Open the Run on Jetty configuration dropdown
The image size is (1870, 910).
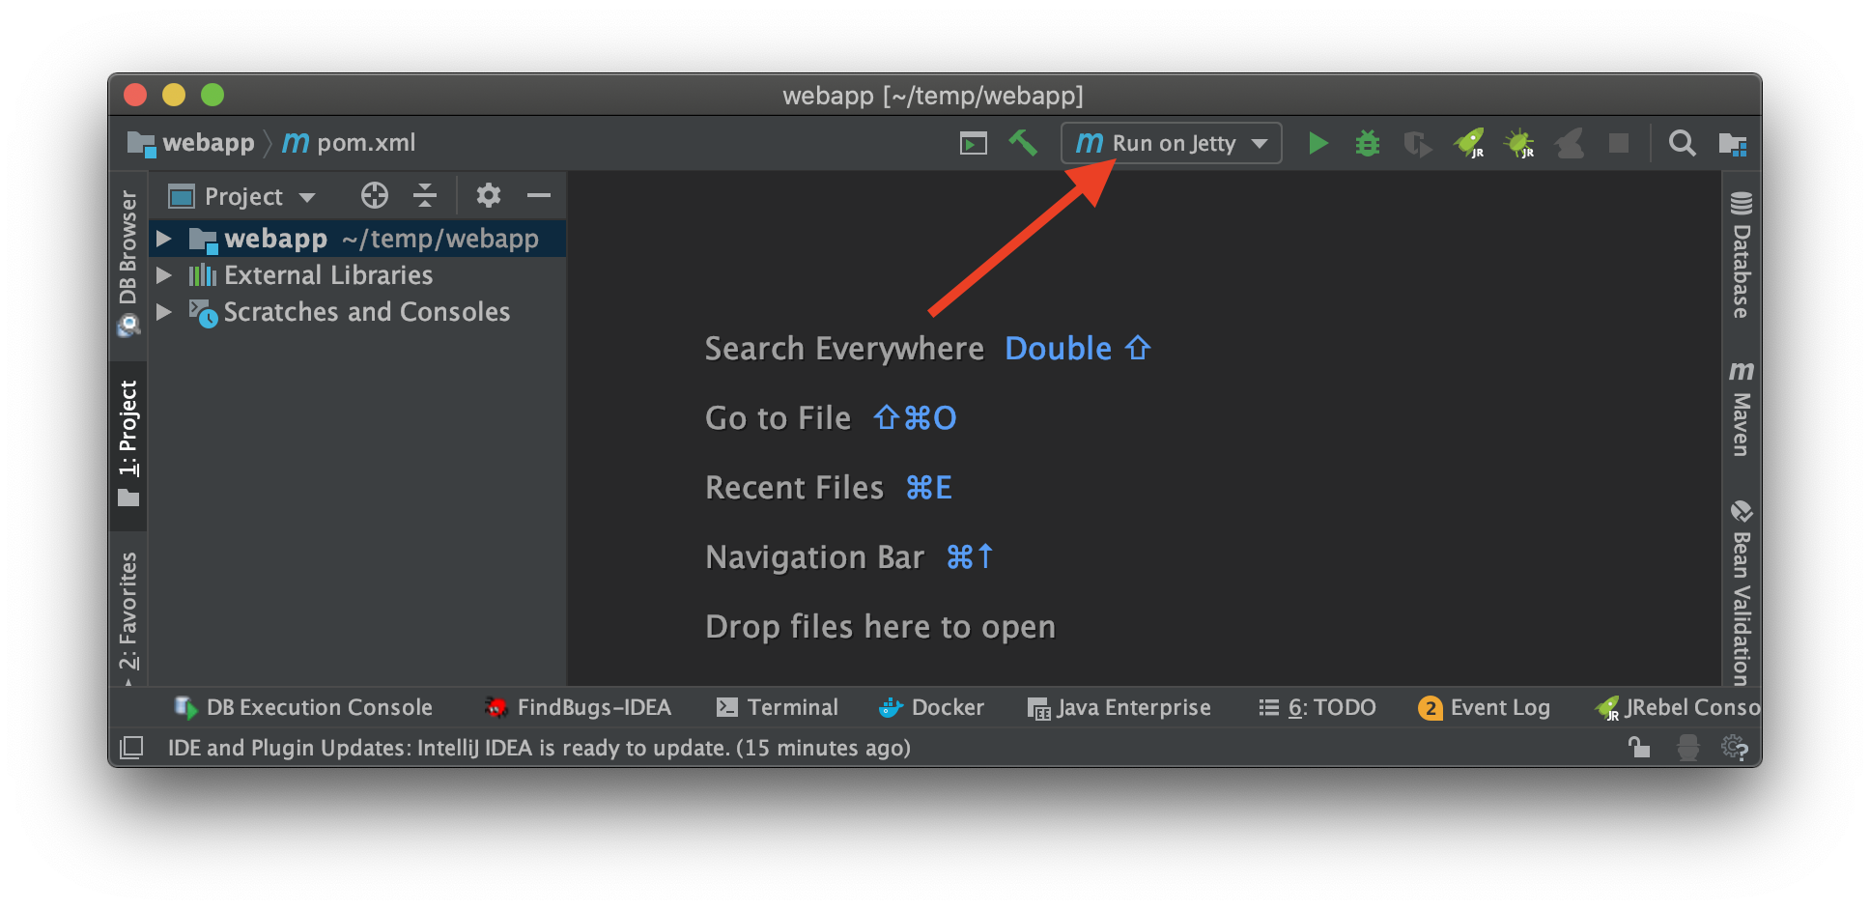[1170, 143]
